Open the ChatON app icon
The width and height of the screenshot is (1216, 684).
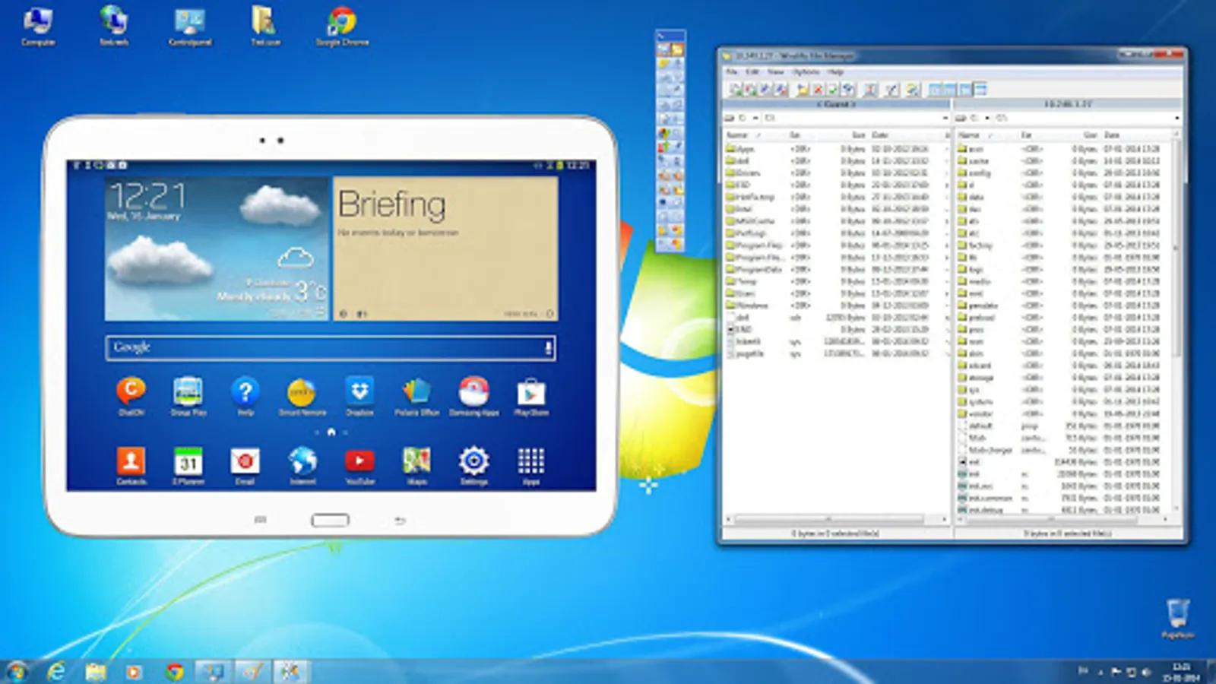tap(131, 391)
